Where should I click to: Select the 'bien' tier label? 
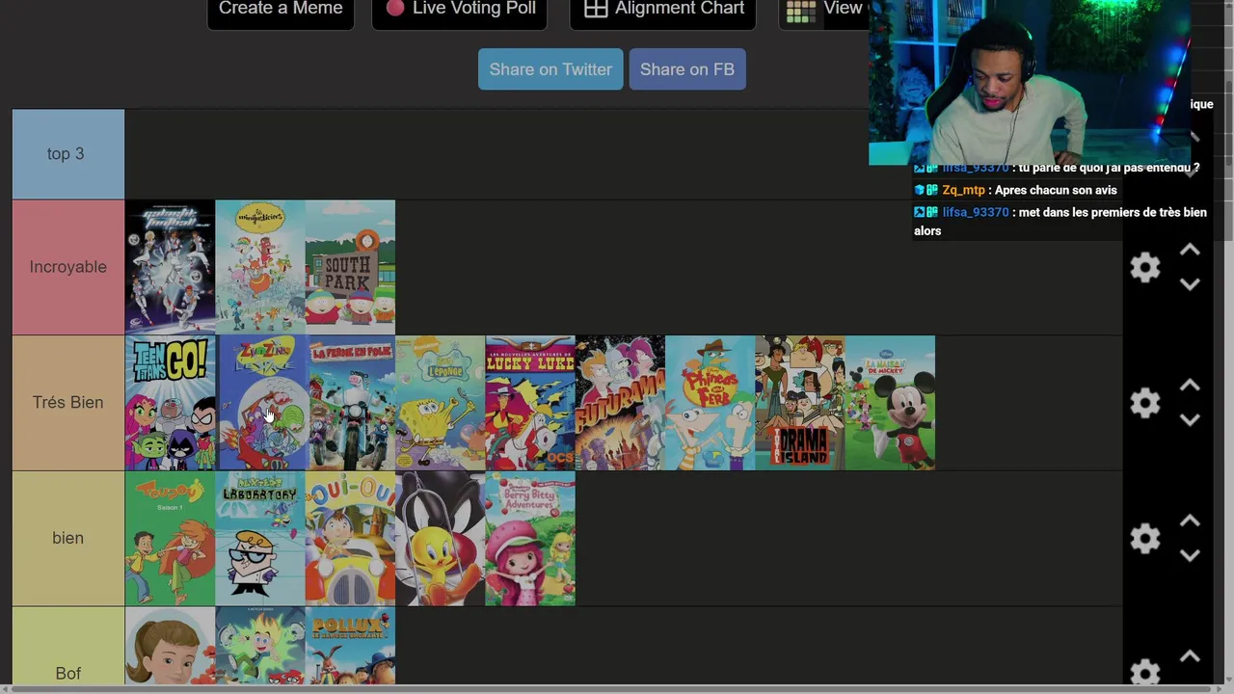pyautogui.click(x=68, y=538)
